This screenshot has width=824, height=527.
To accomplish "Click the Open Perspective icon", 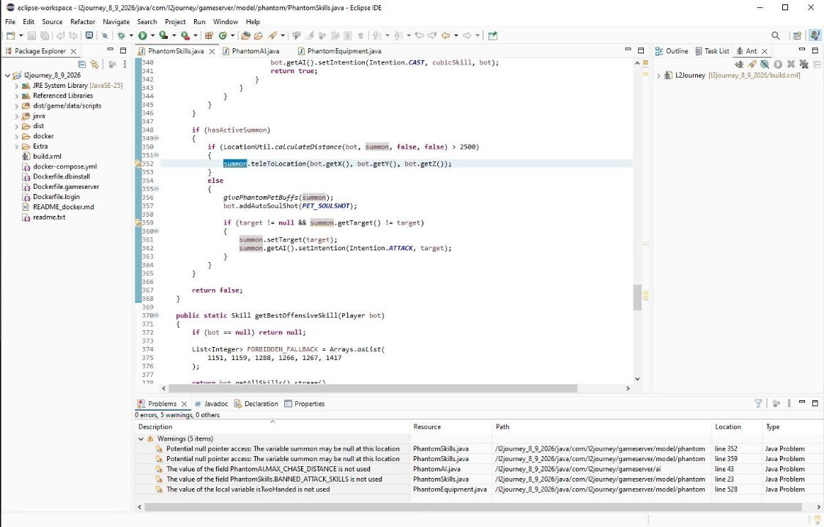I will (x=797, y=36).
